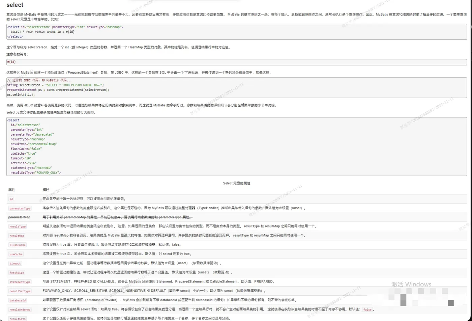
Task: Click the "parameterType" attribute cell in the table
Action: (x=20, y=208)
